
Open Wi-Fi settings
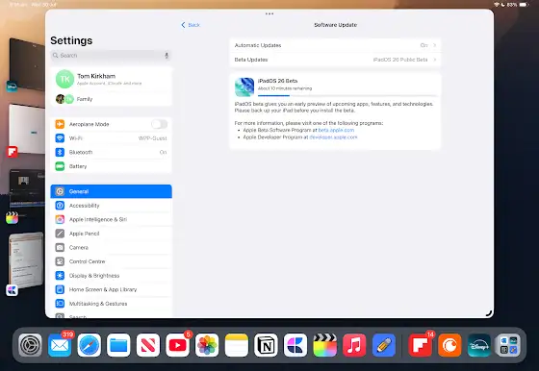[x=111, y=138]
